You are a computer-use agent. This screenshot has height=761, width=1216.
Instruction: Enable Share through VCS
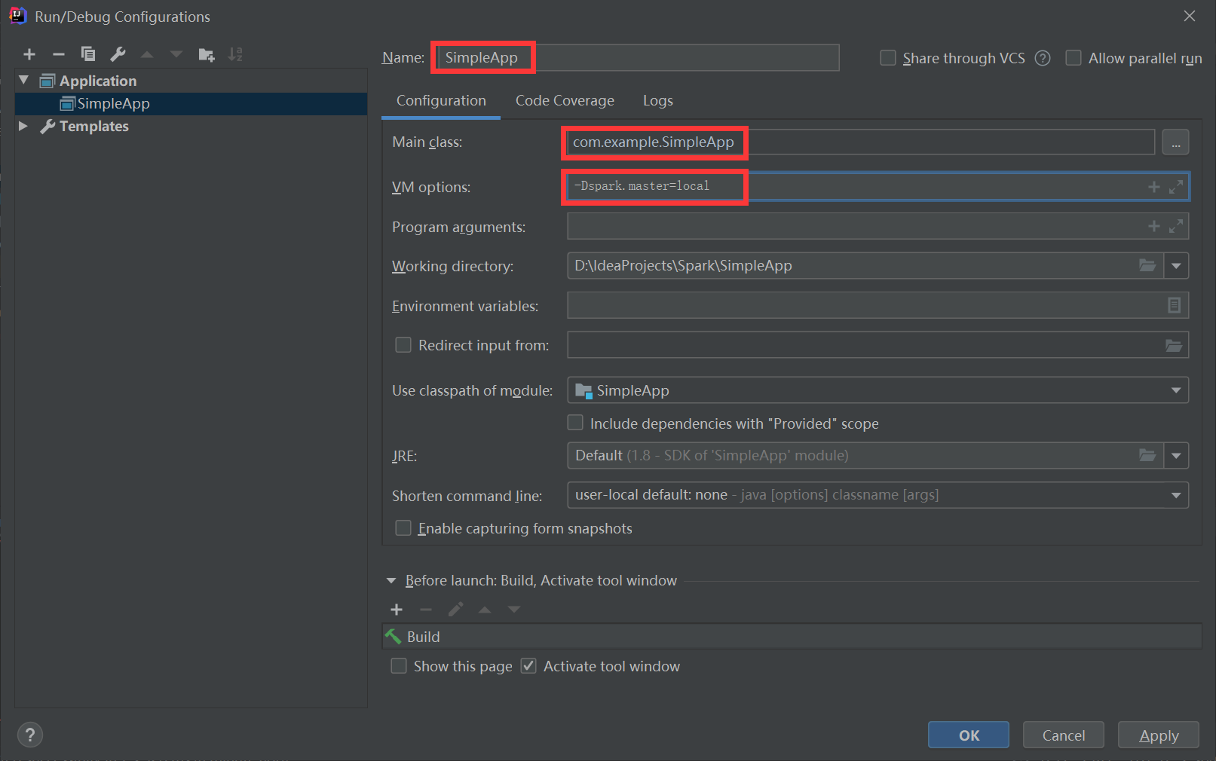887,57
